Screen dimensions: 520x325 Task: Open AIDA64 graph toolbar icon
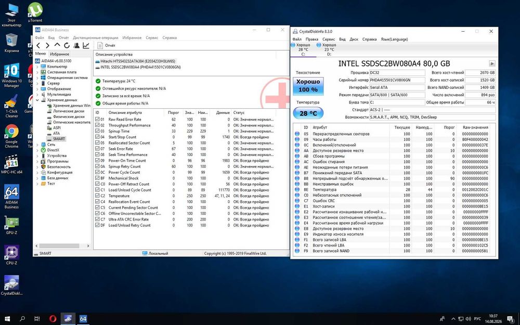click(x=86, y=45)
